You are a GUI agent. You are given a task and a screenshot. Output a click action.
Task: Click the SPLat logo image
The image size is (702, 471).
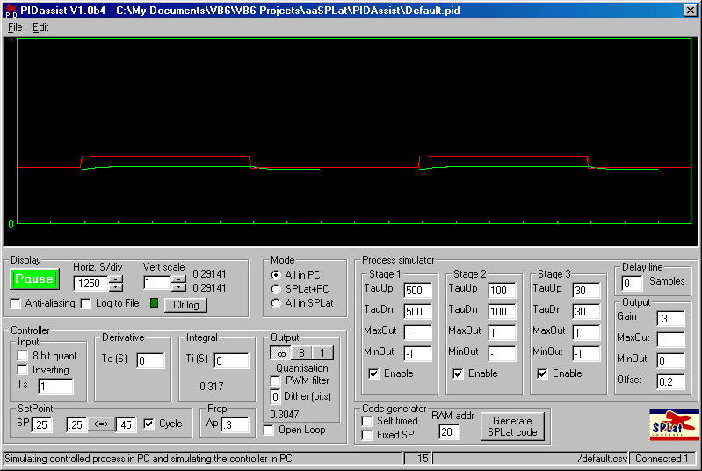point(672,424)
